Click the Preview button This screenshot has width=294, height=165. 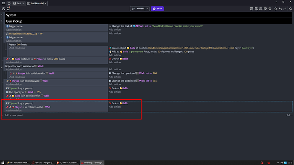(138, 9)
